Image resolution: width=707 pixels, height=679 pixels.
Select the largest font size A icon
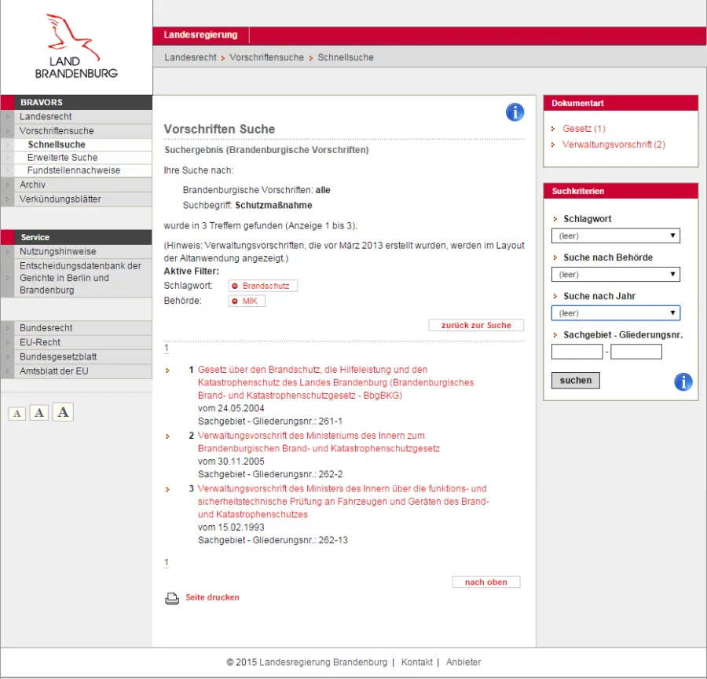coord(63,412)
